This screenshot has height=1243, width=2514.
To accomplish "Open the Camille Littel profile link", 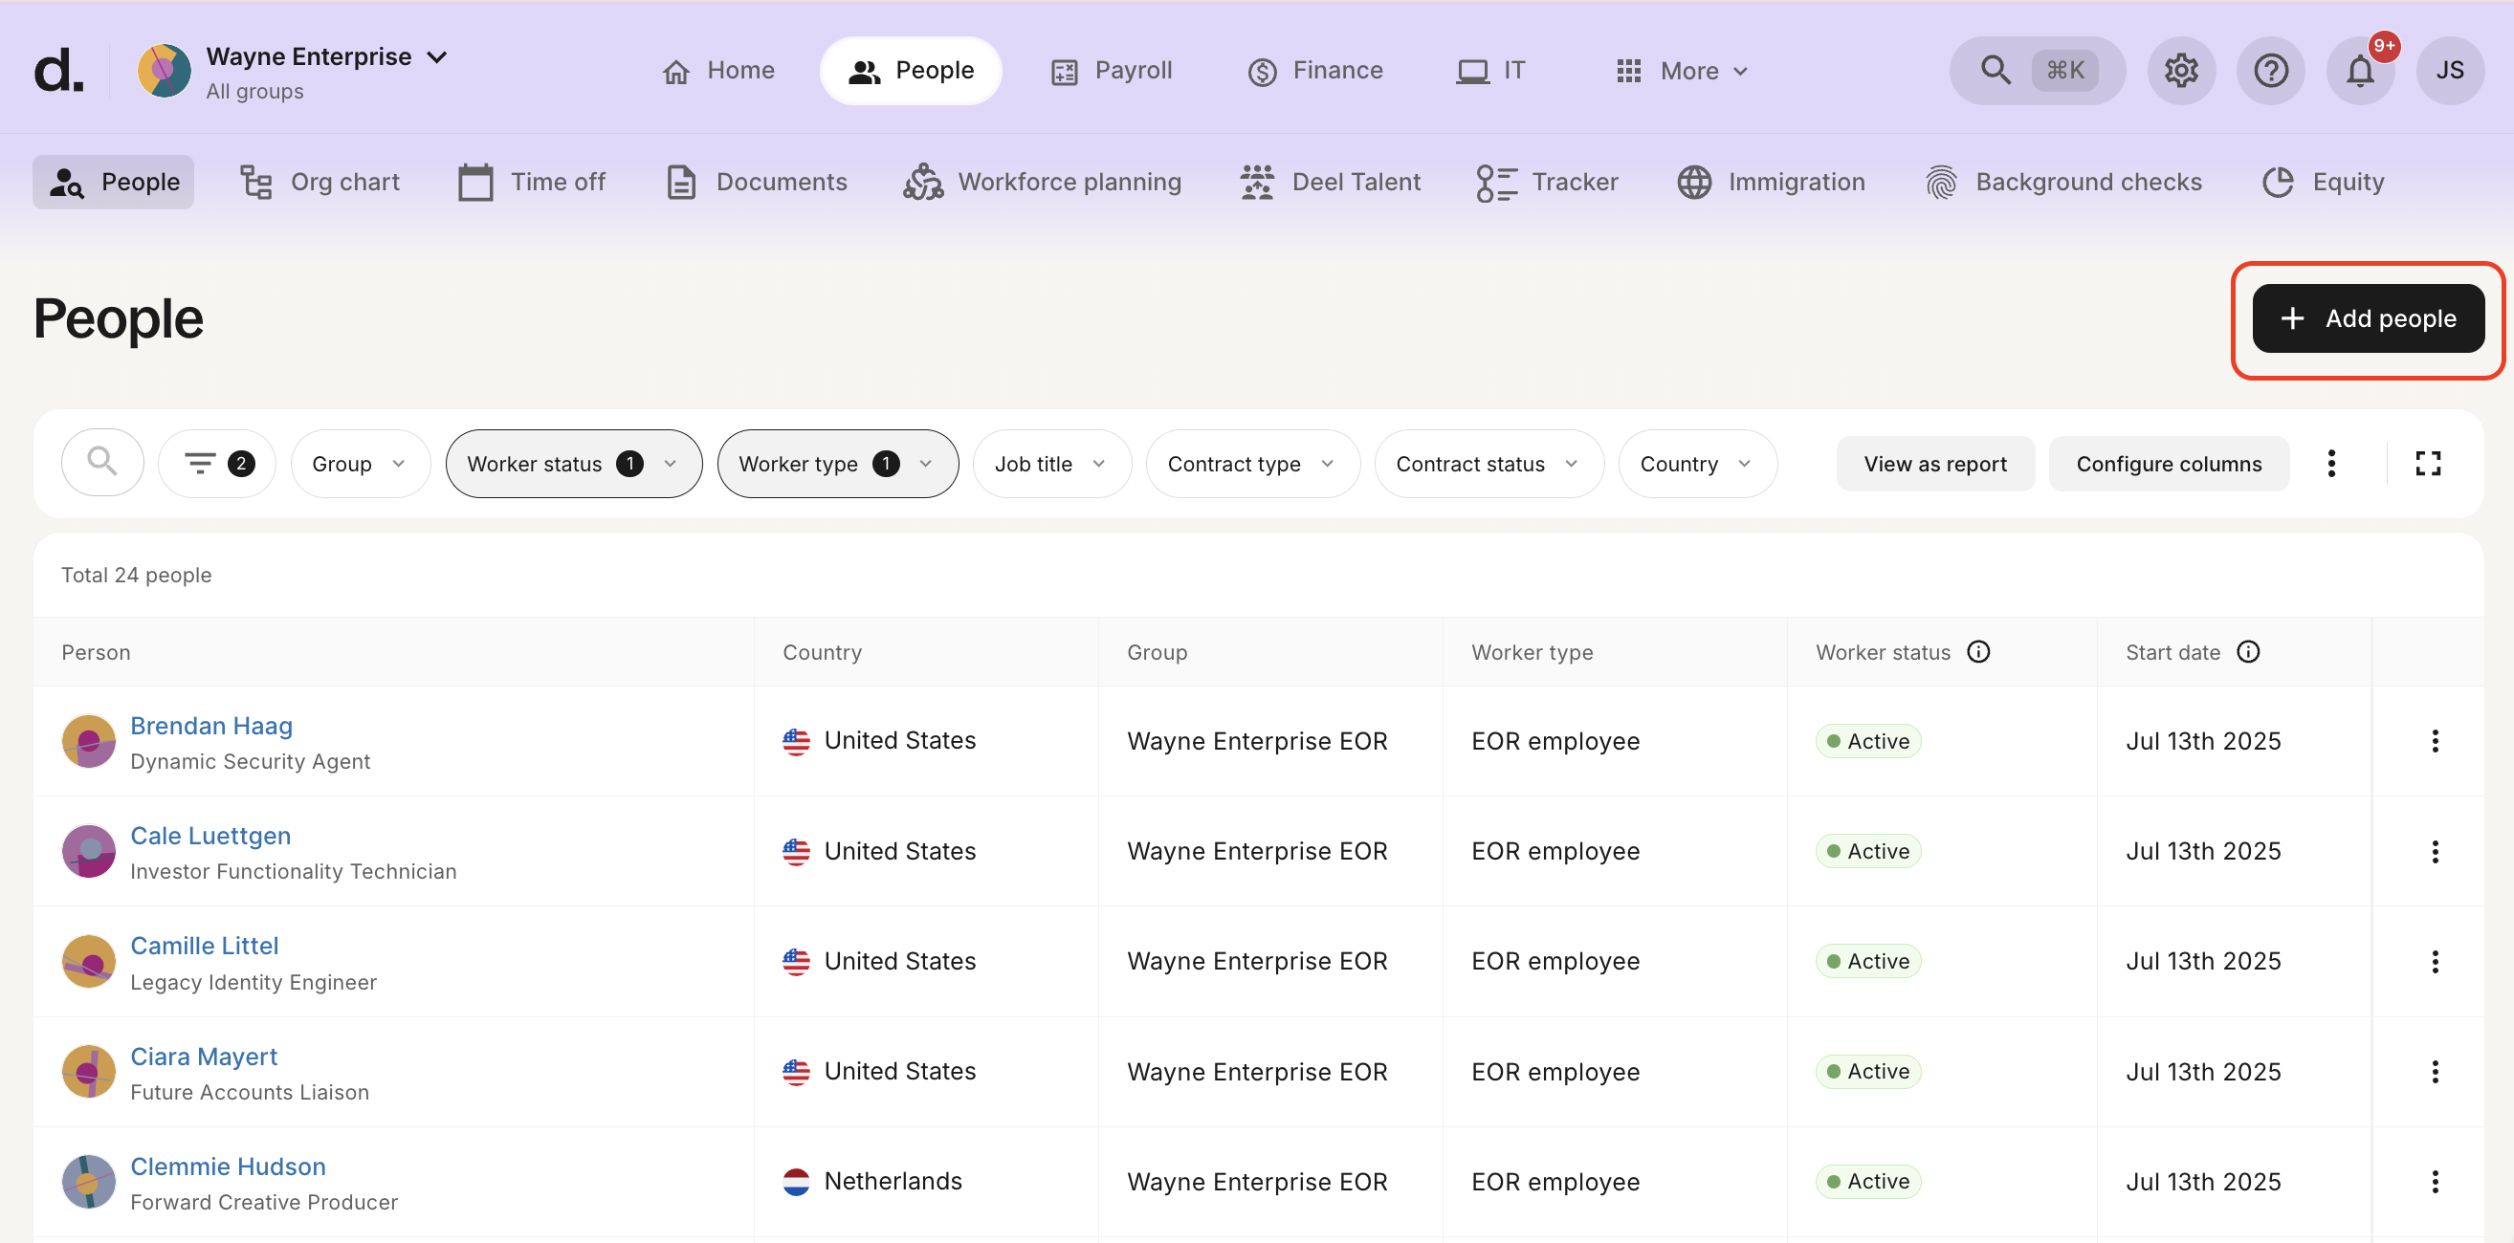I will coord(204,945).
